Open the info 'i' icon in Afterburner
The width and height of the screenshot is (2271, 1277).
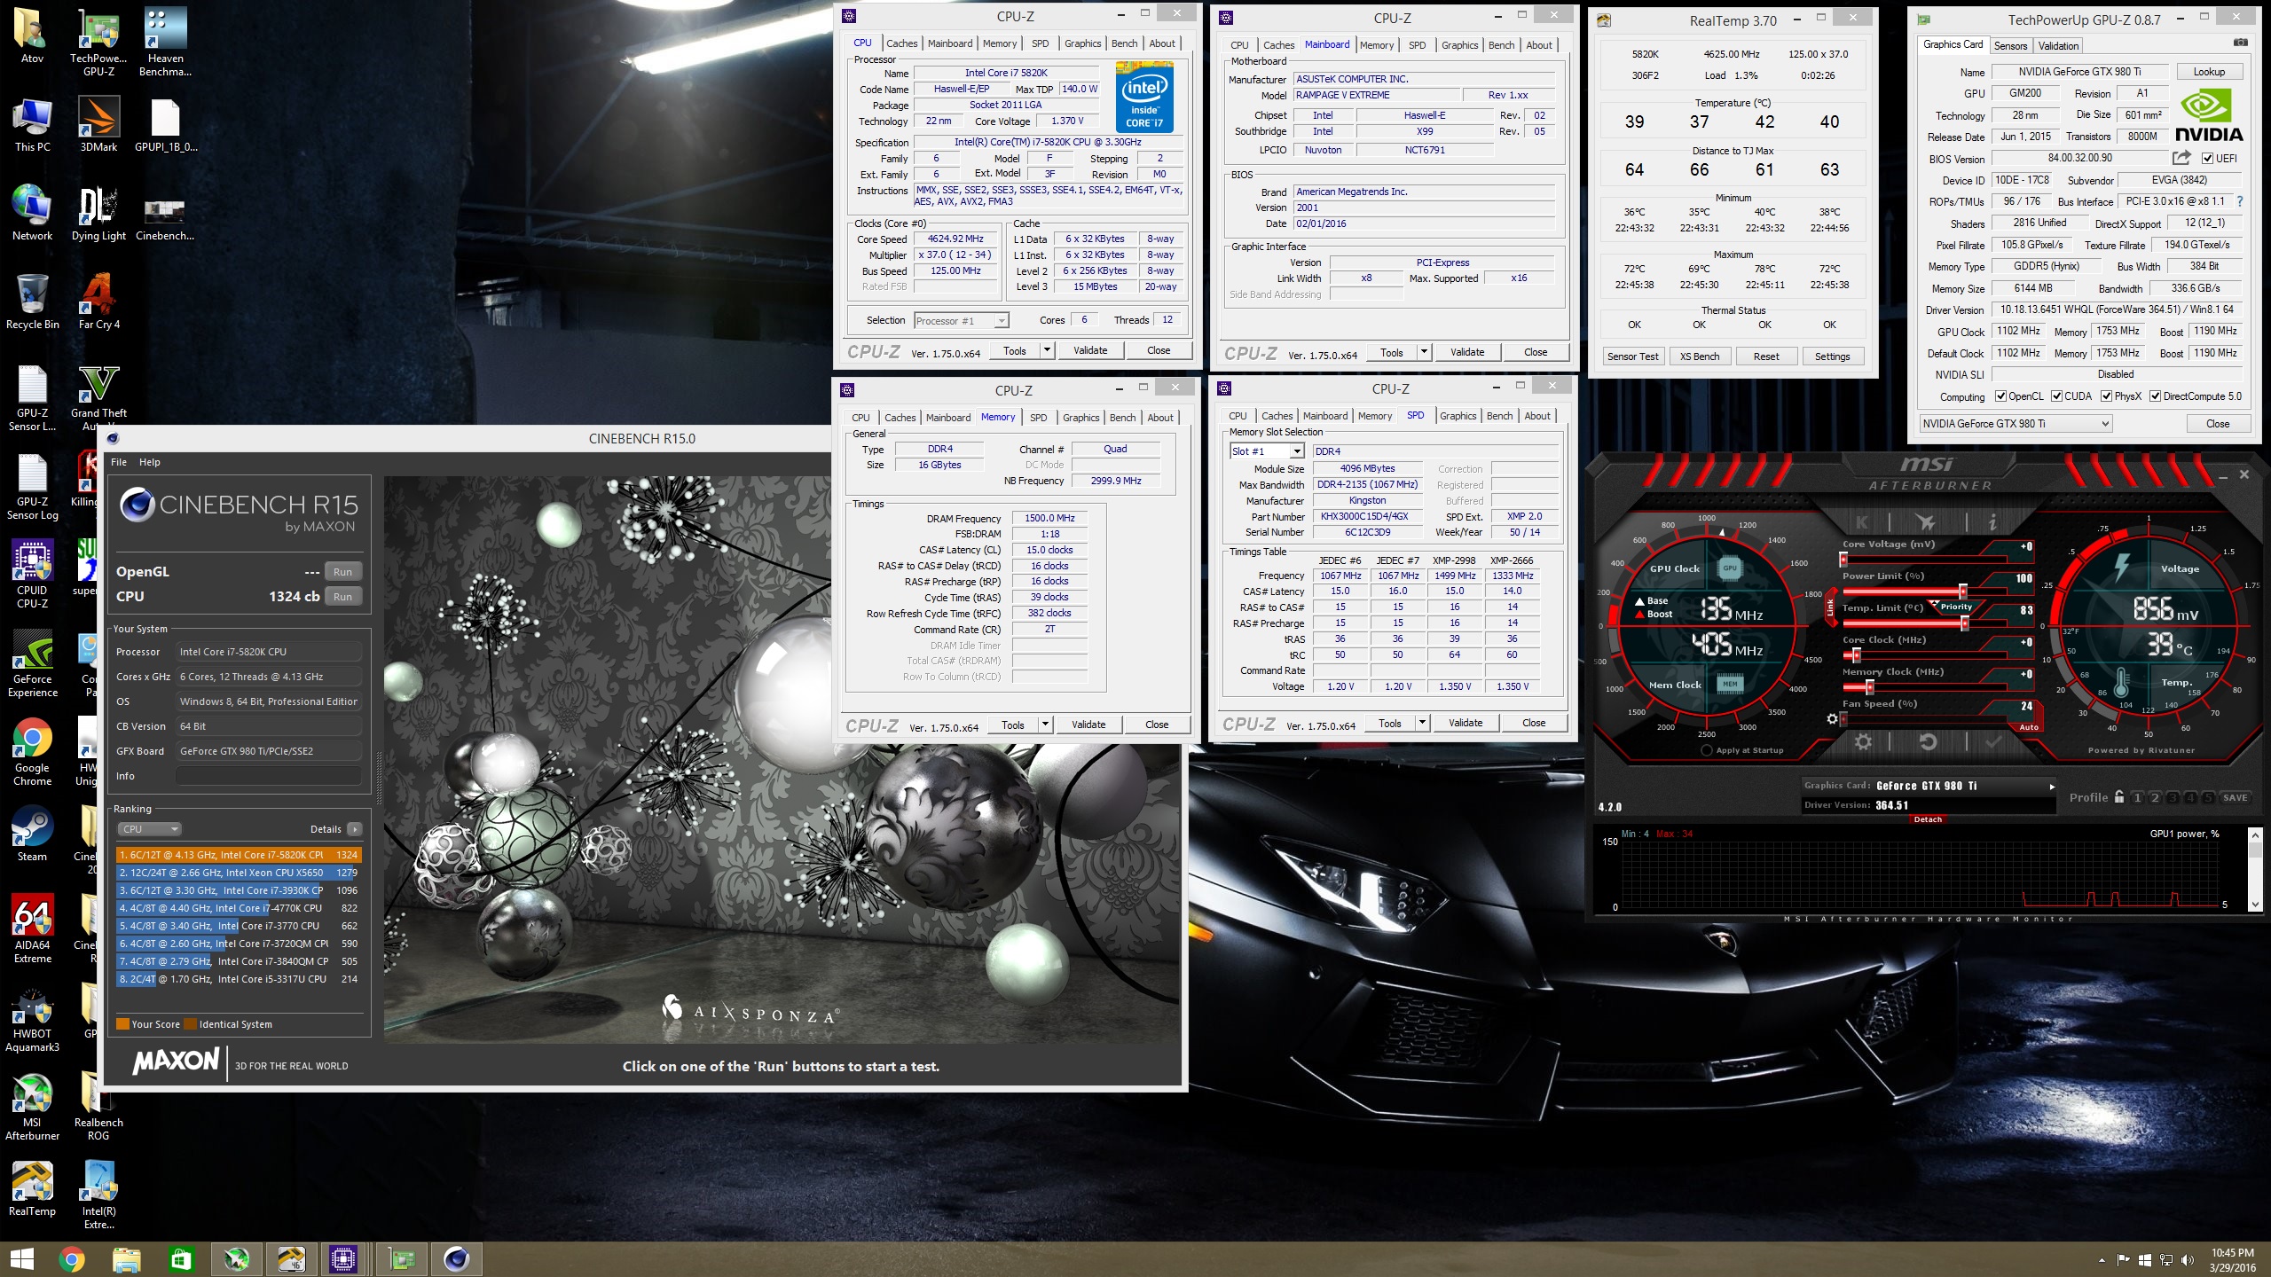tap(1992, 522)
